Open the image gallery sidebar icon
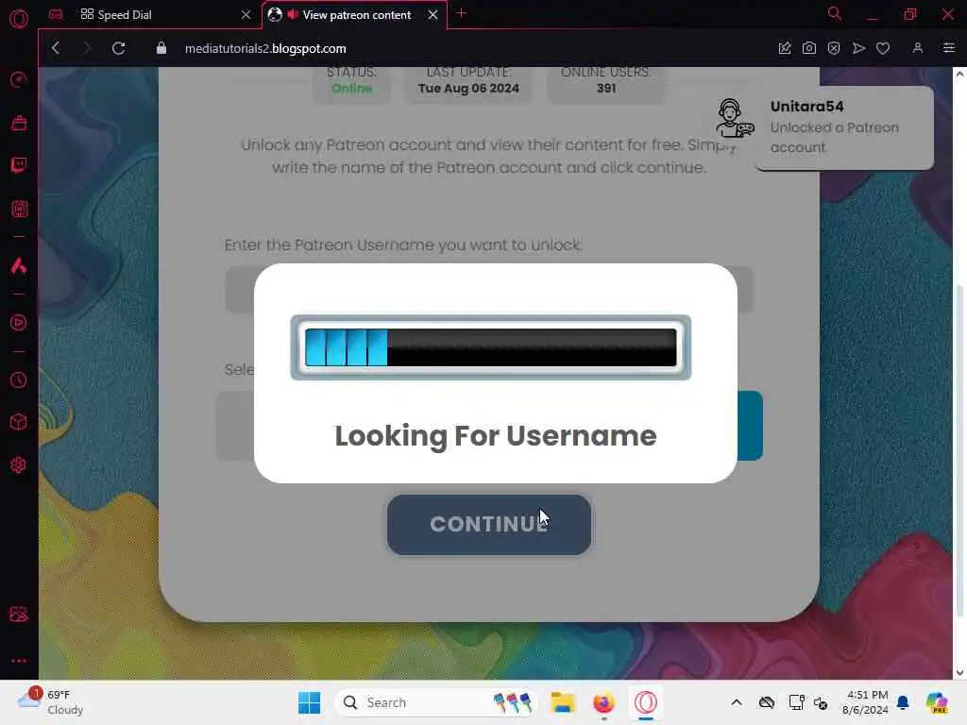This screenshot has height=725, width=967. pyautogui.click(x=19, y=615)
